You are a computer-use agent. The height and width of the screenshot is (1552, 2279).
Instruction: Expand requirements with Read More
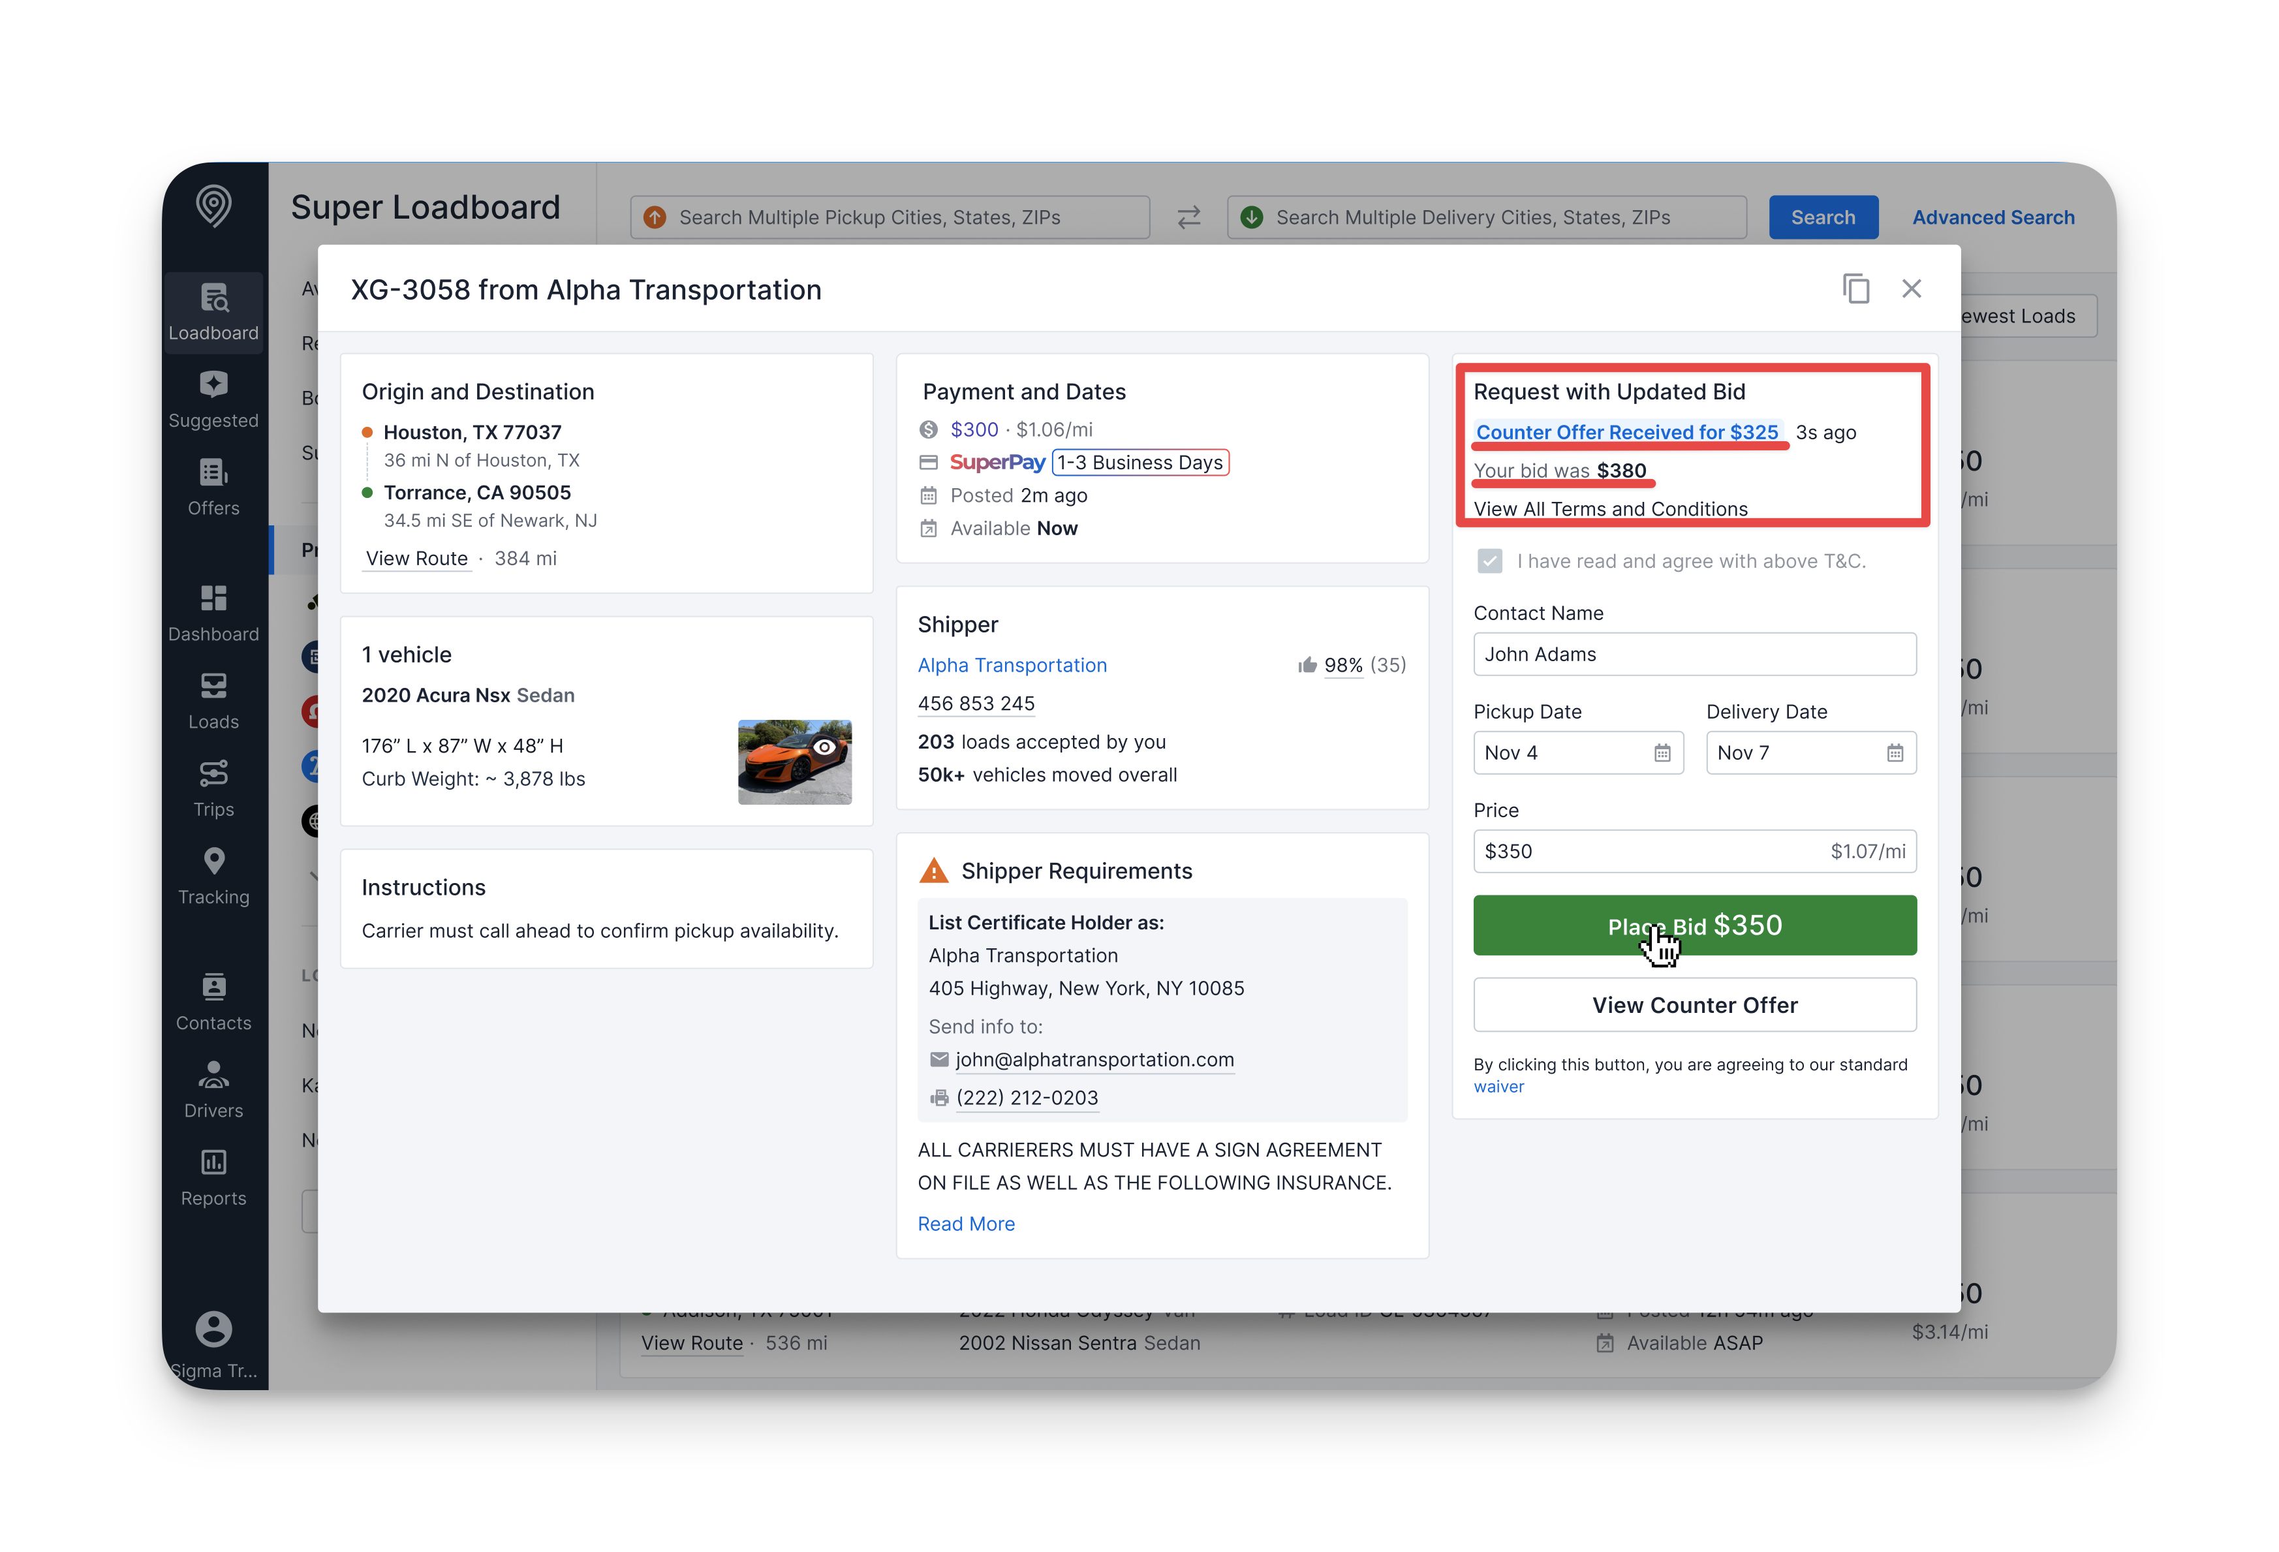click(x=966, y=1224)
